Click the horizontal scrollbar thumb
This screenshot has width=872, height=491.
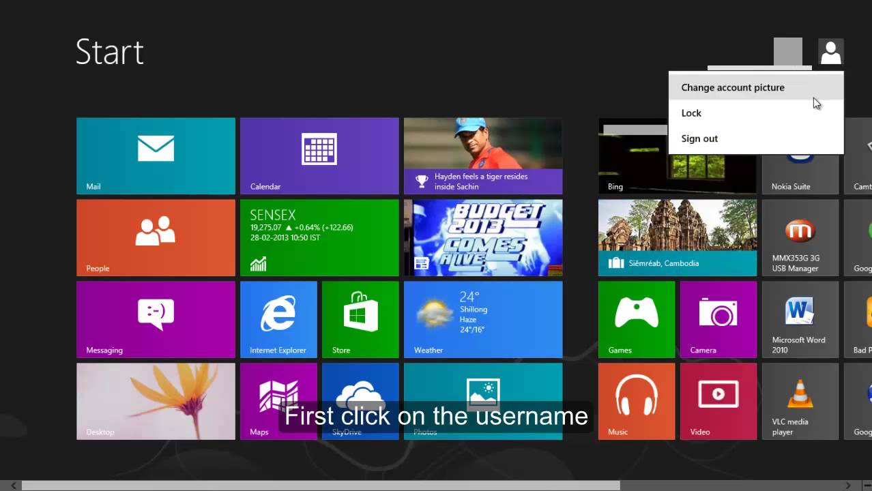pos(321,486)
